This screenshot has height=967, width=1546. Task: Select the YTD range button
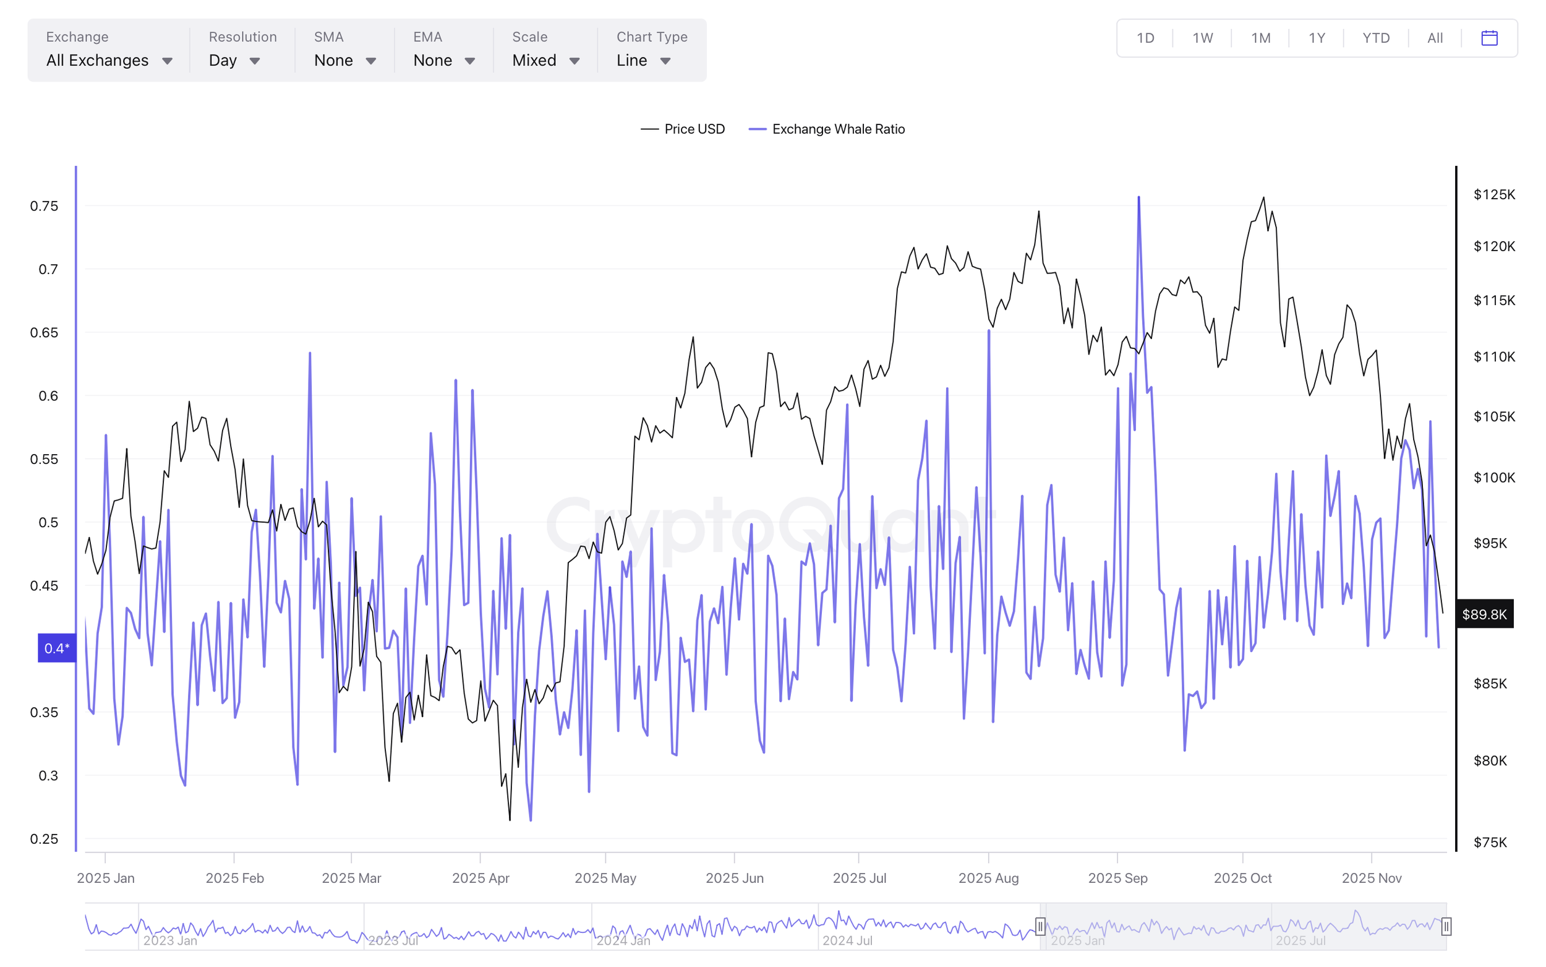tap(1375, 38)
